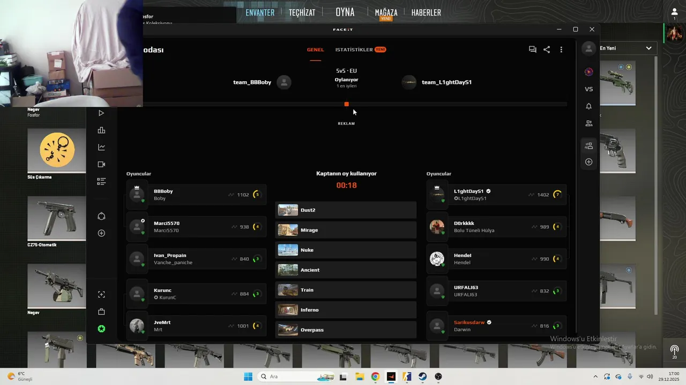Viewport: 686px width, 385px height.
Task: Select the Overpass map
Action: [346, 330]
